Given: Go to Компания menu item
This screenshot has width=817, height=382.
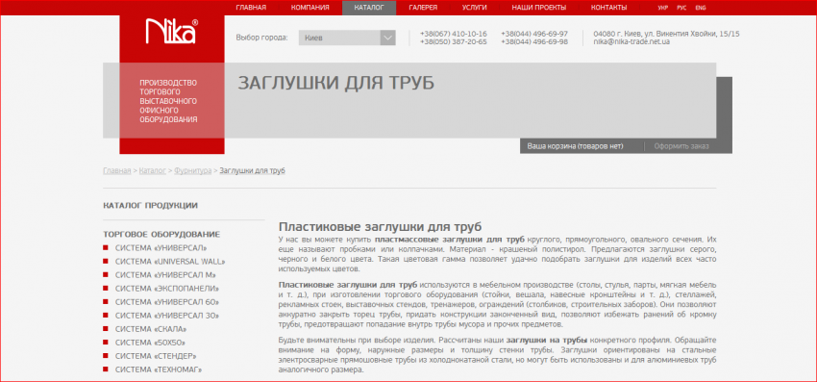Looking at the screenshot, I should pos(310,8).
